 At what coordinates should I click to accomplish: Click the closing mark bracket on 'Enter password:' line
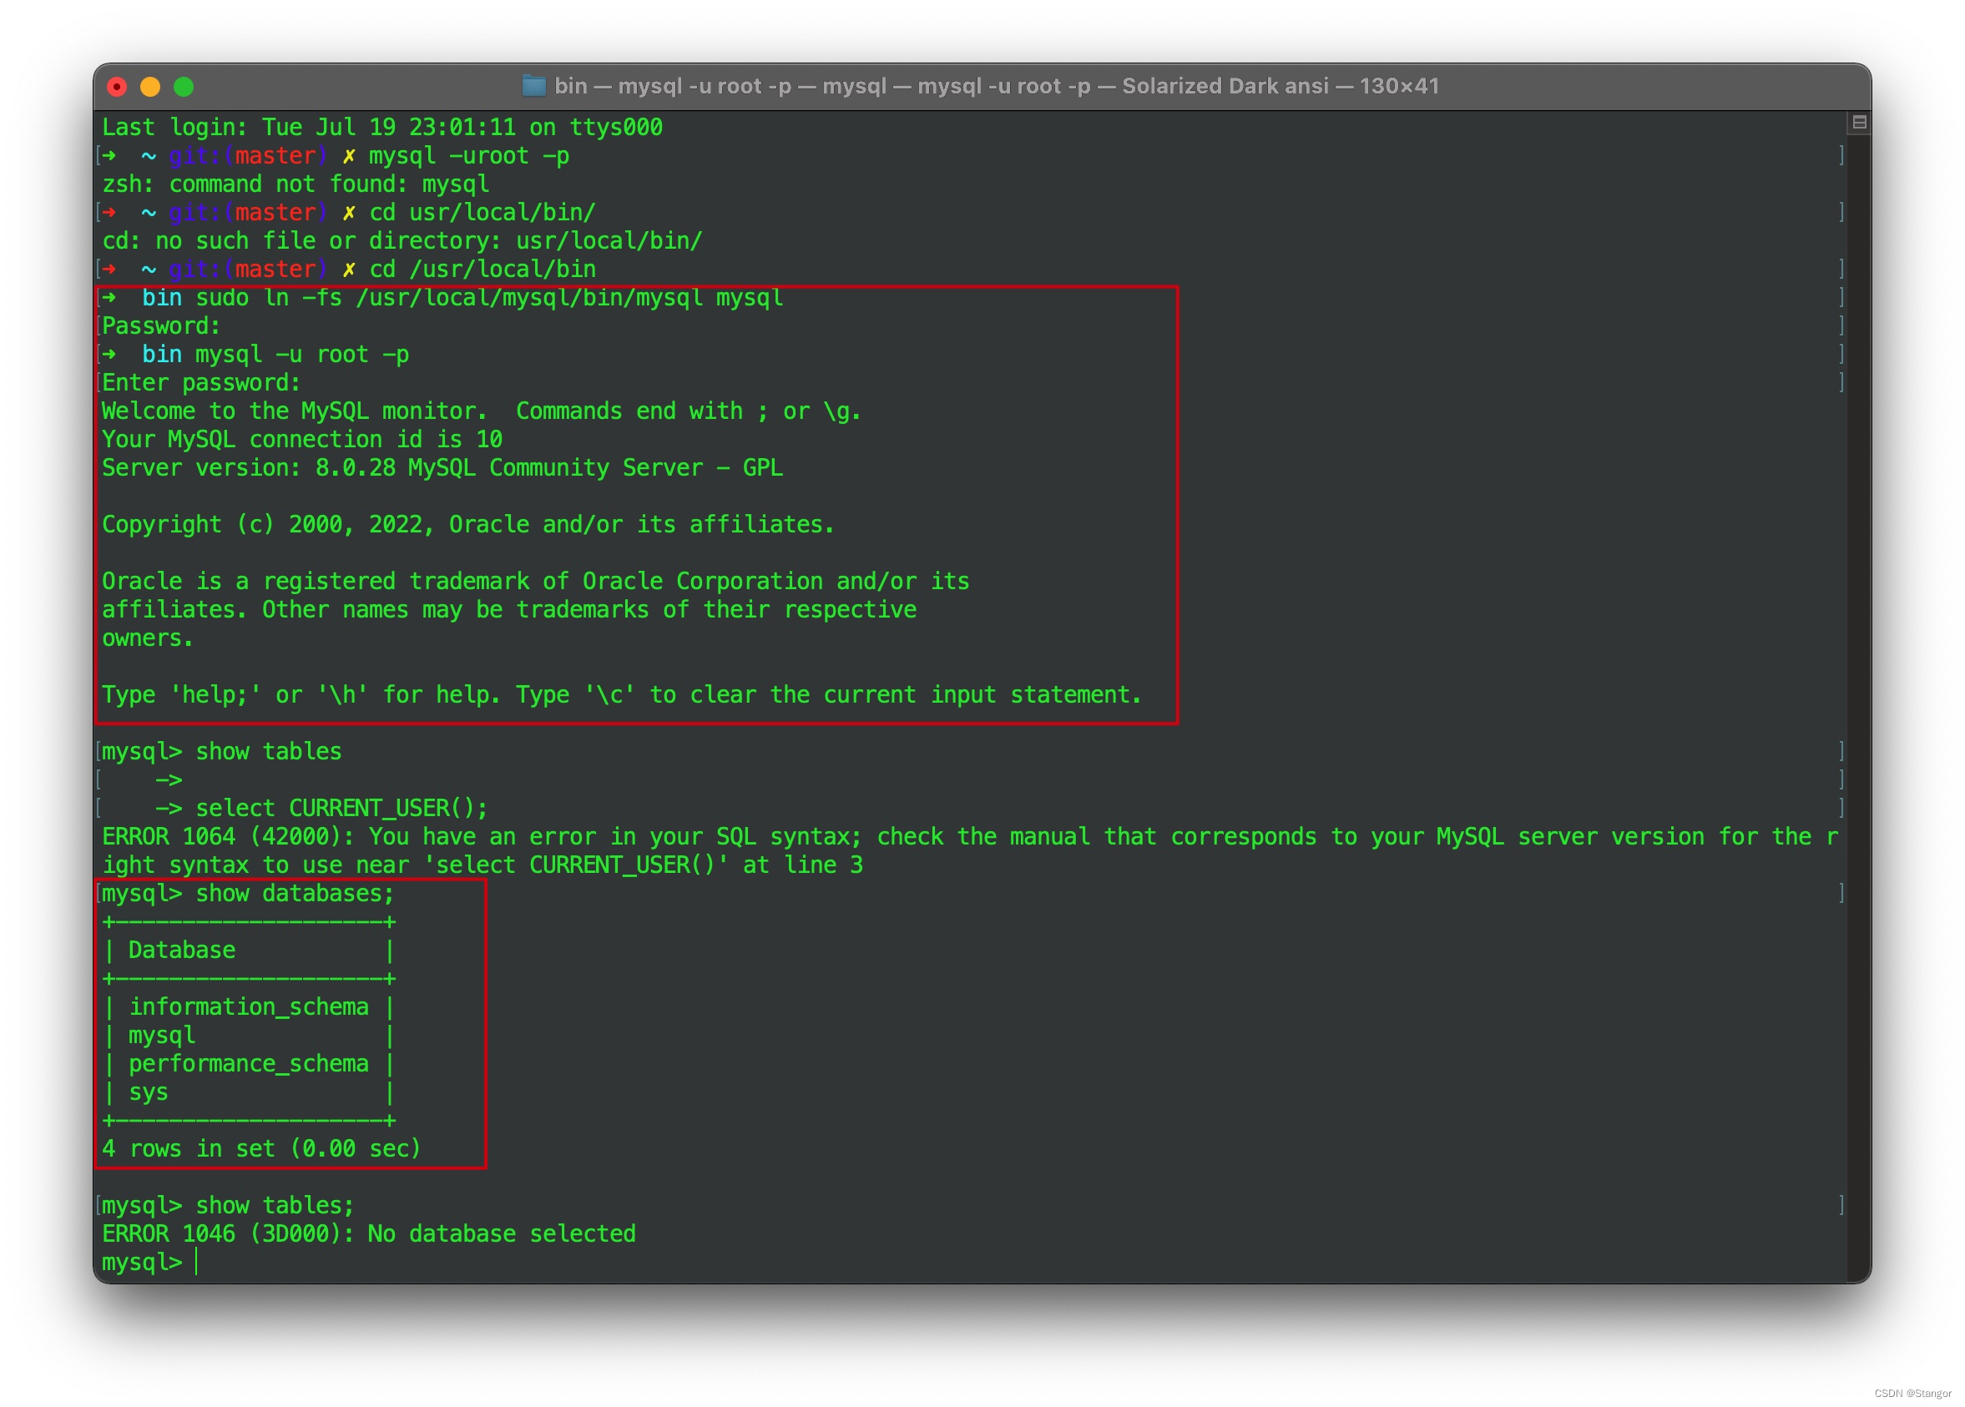[1841, 383]
